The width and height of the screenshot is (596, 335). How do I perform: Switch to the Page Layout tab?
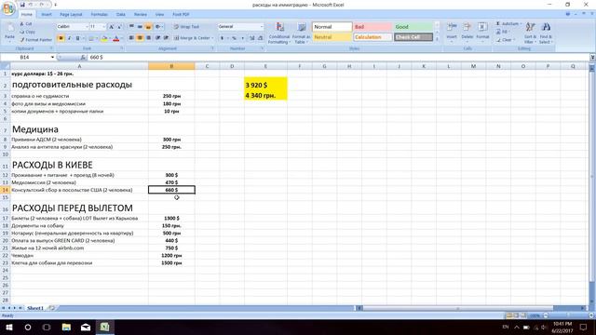pyautogui.click(x=71, y=15)
